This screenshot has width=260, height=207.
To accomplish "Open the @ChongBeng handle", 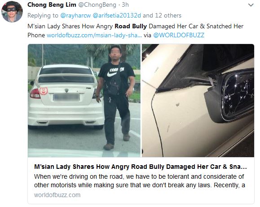I will tap(97, 5).
